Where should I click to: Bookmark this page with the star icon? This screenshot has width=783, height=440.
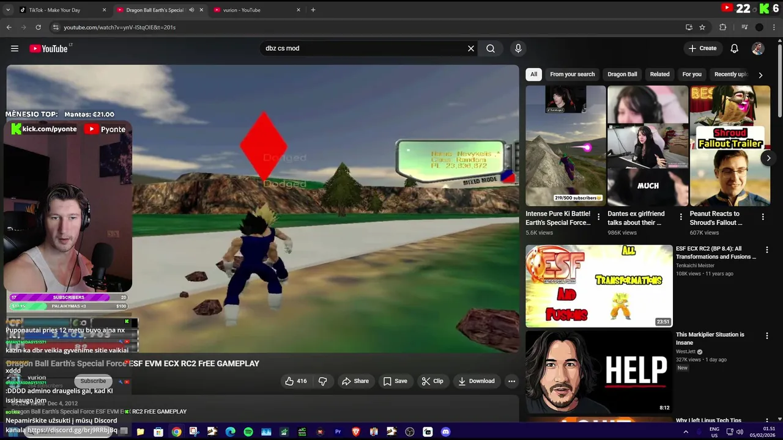[x=702, y=27]
